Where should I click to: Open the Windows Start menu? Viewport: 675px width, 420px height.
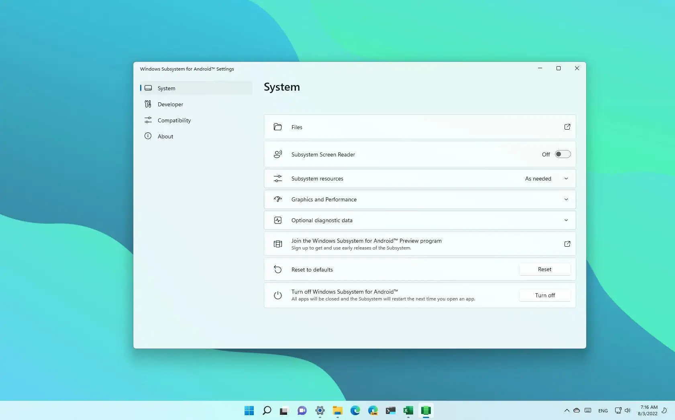[x=249, y=410]
